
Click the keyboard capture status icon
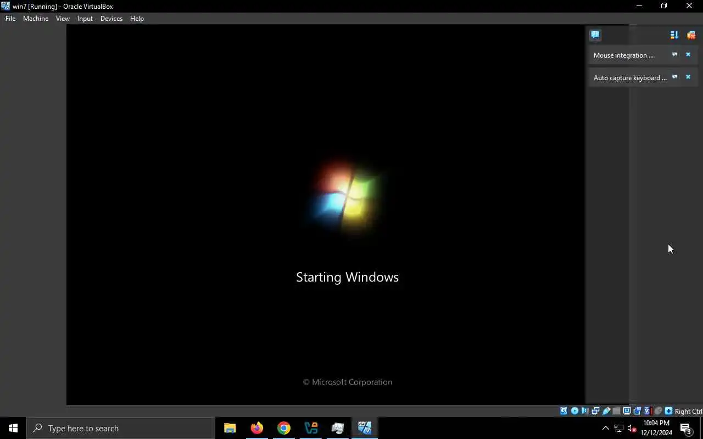click(x=668, y=411)
